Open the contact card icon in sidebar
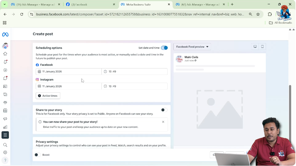 (x=5, y=86)
